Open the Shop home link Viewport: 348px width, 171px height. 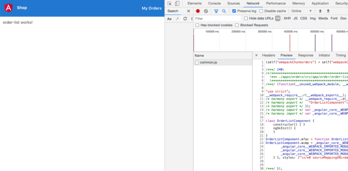tap(22, 8)
